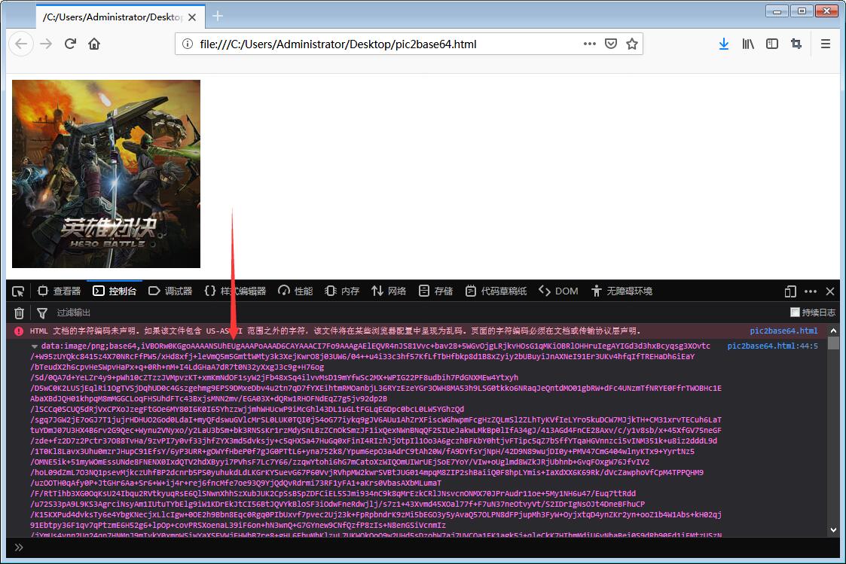This screenshot has width=846, height=564.
Task: Open the Library icon in the toolbar
Action: click(x=748, y=44)
